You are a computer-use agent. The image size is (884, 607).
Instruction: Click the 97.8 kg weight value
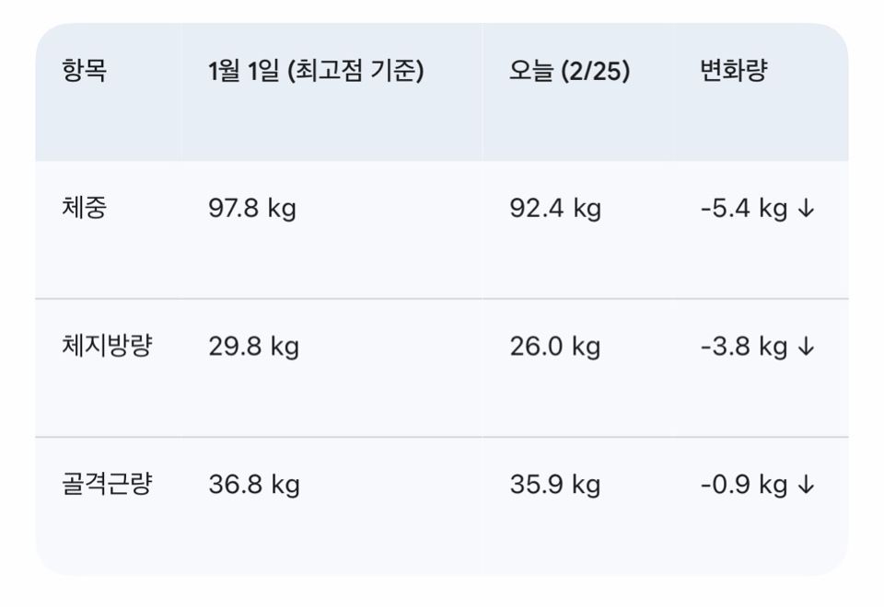click(252, 209)
